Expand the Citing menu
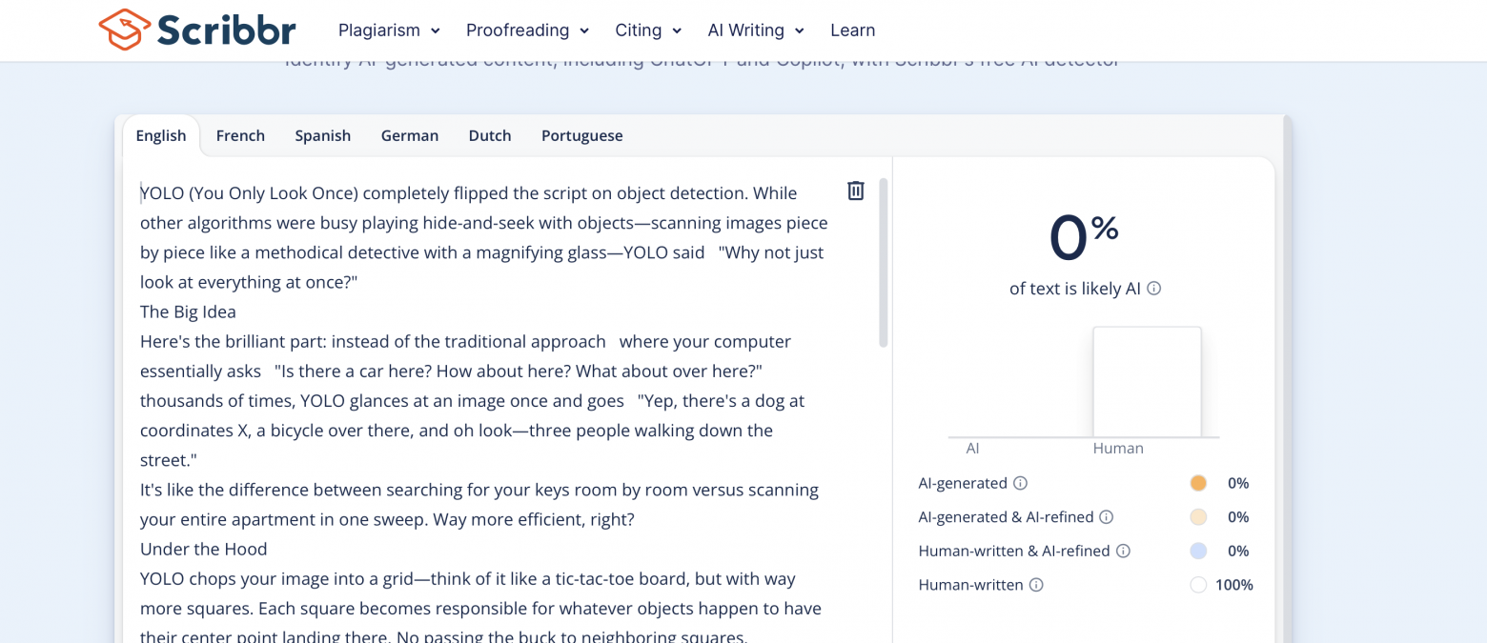The image size is (1487, 643). [648, 30]
